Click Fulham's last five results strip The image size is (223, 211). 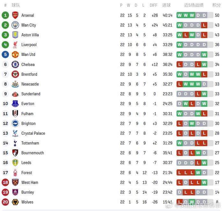click(192, 114)
